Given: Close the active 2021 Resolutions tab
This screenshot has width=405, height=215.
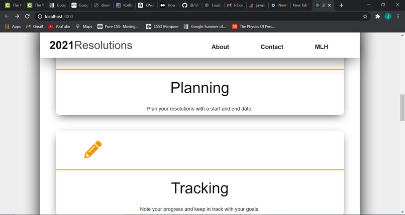Looking at the screenshot, I should click(329, 5).
